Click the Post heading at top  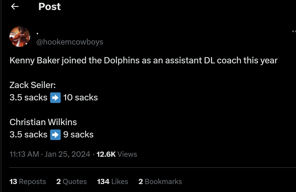point(49,7)
